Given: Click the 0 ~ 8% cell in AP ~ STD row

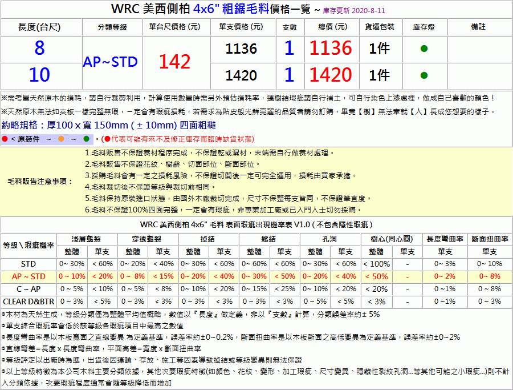Looking at the screenshot, I should (132, 276).
